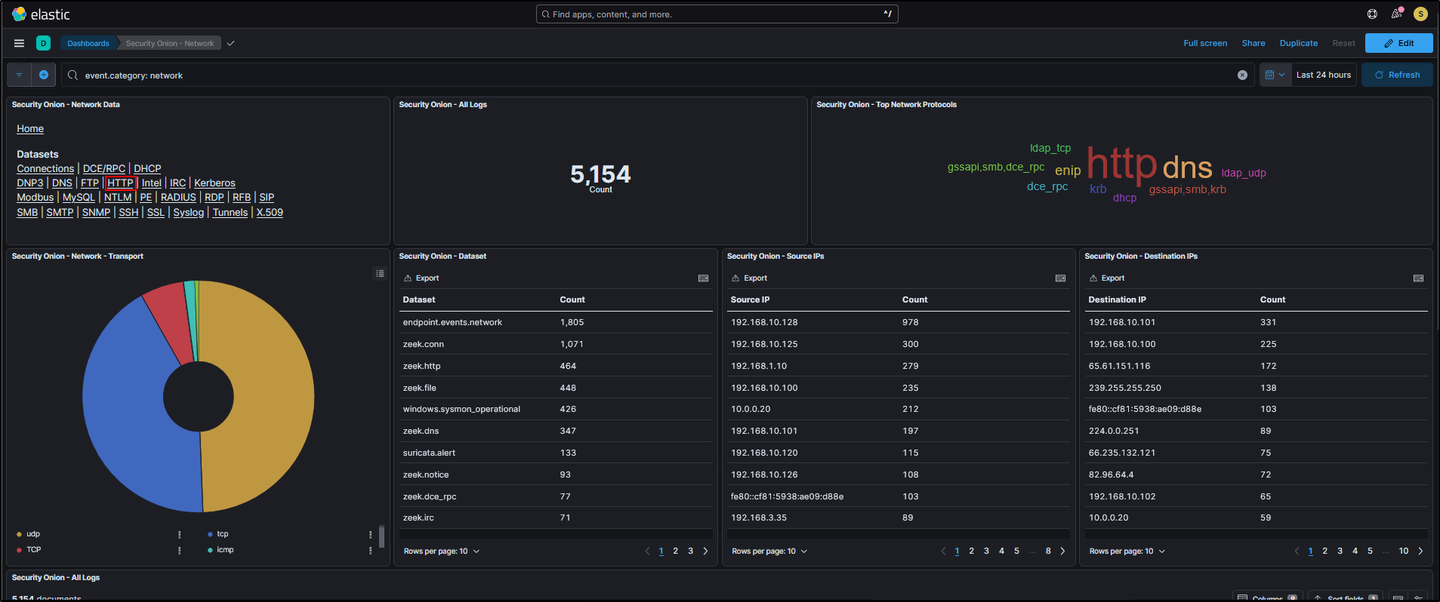Viewport: 1440px width, 602px height.
Task: Click the udp legend color dot
Action: pyautogui.click(x=19, y=534)
